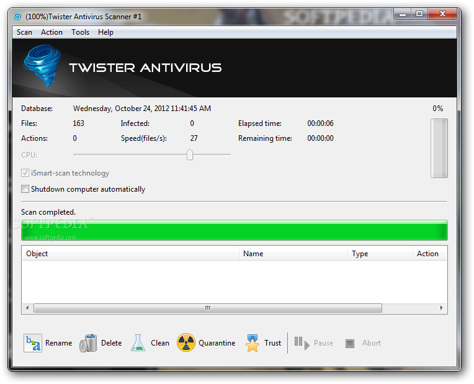The height and width of the screenshot is (384, 474).
Task: Click the horizontal scrollbar right arrow
Action: click(x=441, y=308)
